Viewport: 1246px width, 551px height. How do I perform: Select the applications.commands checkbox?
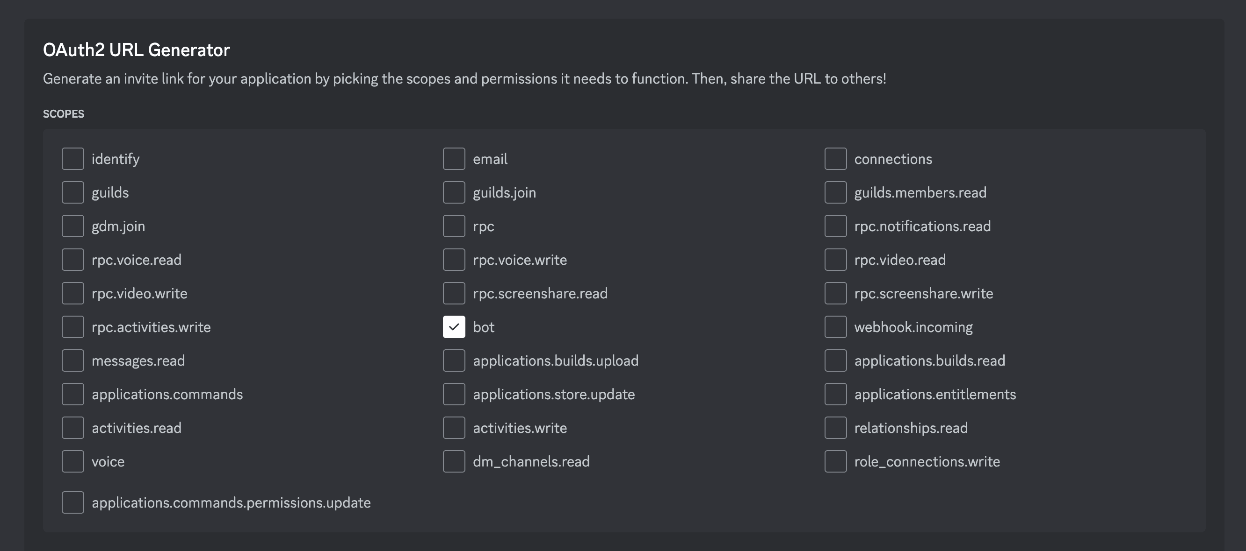pyautogui.click(x=72, y=394)
